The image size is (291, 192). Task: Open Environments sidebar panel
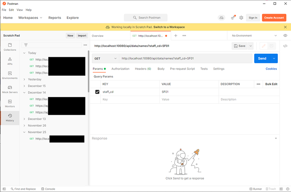[x=10, y=74]
